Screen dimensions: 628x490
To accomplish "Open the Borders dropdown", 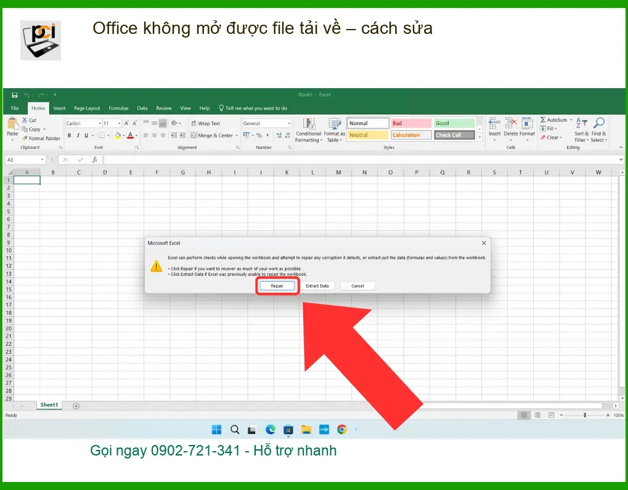I will pyautogui.click(x=108, y=136).
